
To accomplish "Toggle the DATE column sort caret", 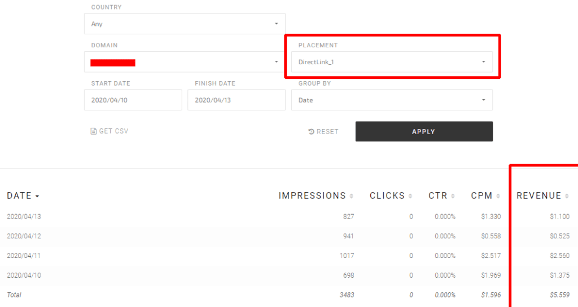I will click(37, 197).
